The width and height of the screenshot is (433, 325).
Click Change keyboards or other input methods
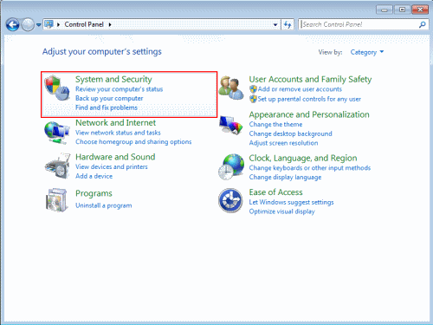point(310,168)
